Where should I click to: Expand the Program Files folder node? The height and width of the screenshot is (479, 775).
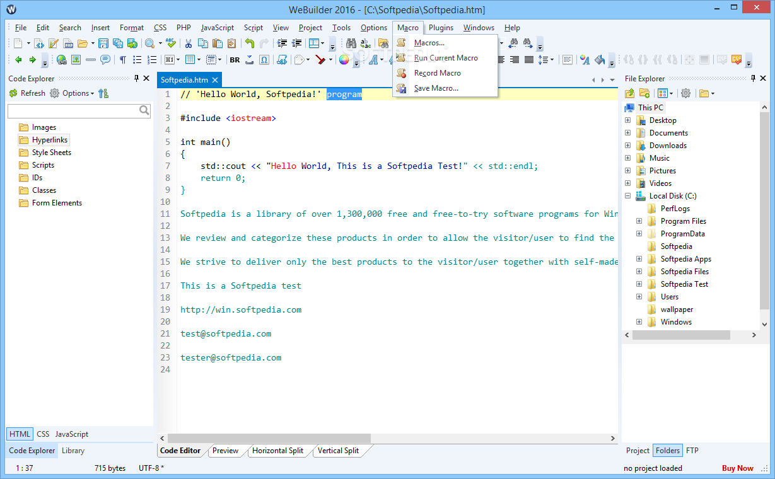click(x=639, y=221)
